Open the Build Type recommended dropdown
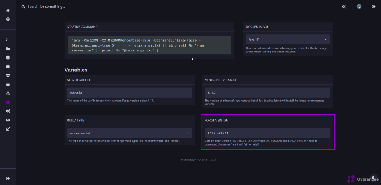 coord(130,133)
